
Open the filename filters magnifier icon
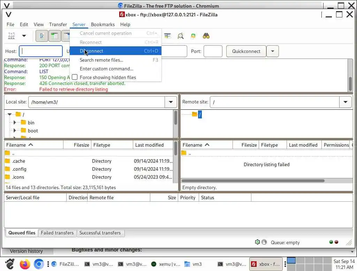(181, 36)
